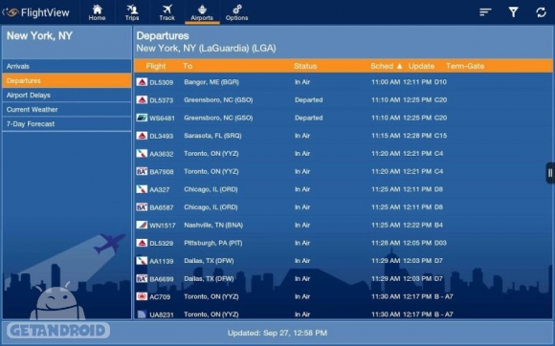555x346 pixels.
Task: Click destination Bangor, ME (BGR)
Action: click(211, 82)
